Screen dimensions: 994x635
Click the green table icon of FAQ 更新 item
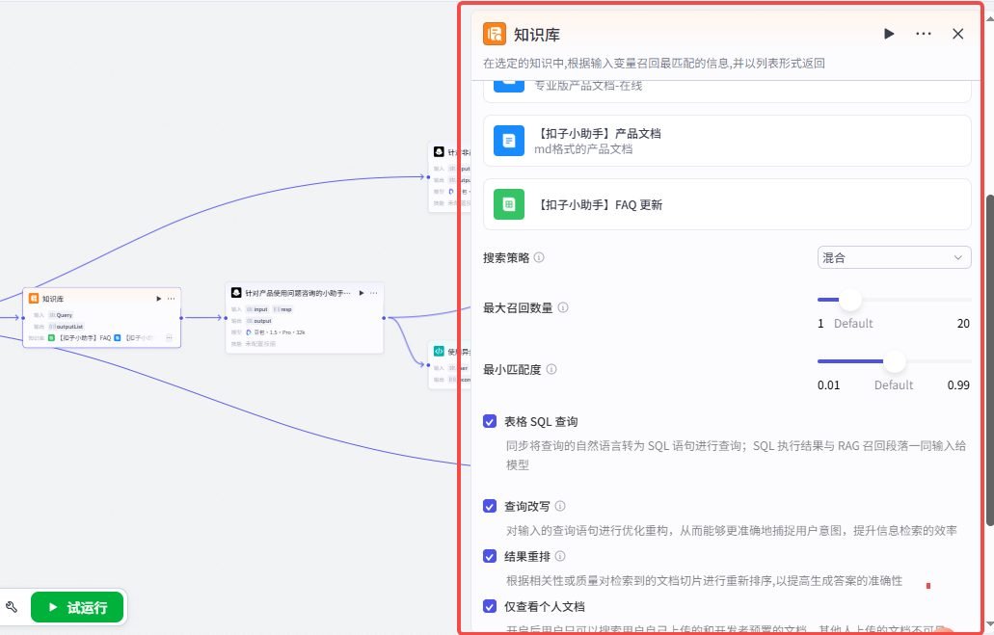(508, 204)
